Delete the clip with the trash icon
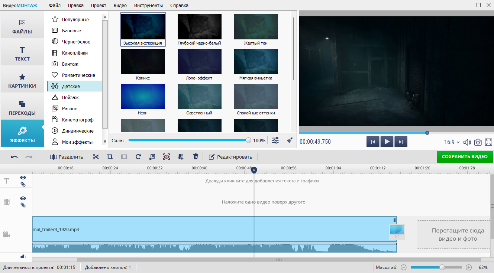The width and height of the screenshot is (494, 273). (196, 157)
